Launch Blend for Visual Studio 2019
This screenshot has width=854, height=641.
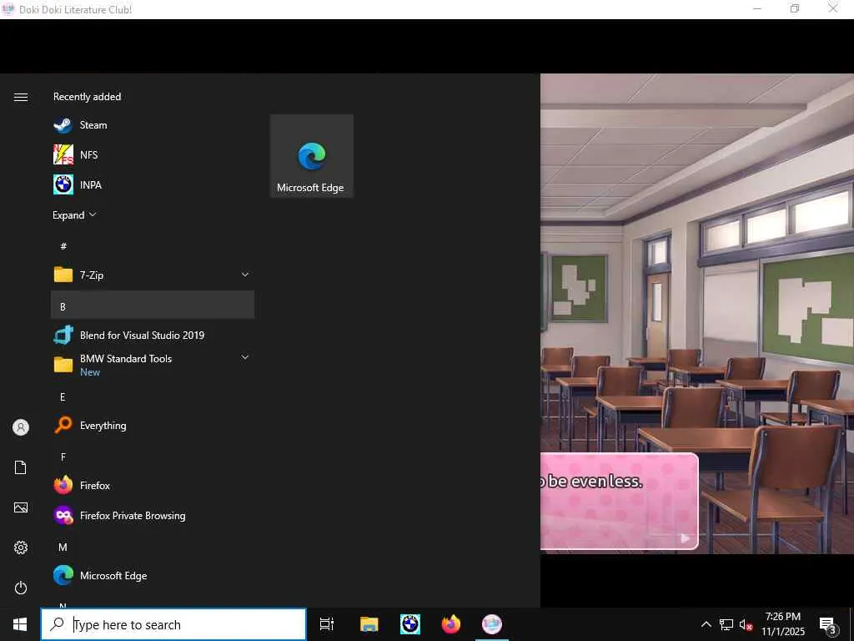[x=153, y=335]
